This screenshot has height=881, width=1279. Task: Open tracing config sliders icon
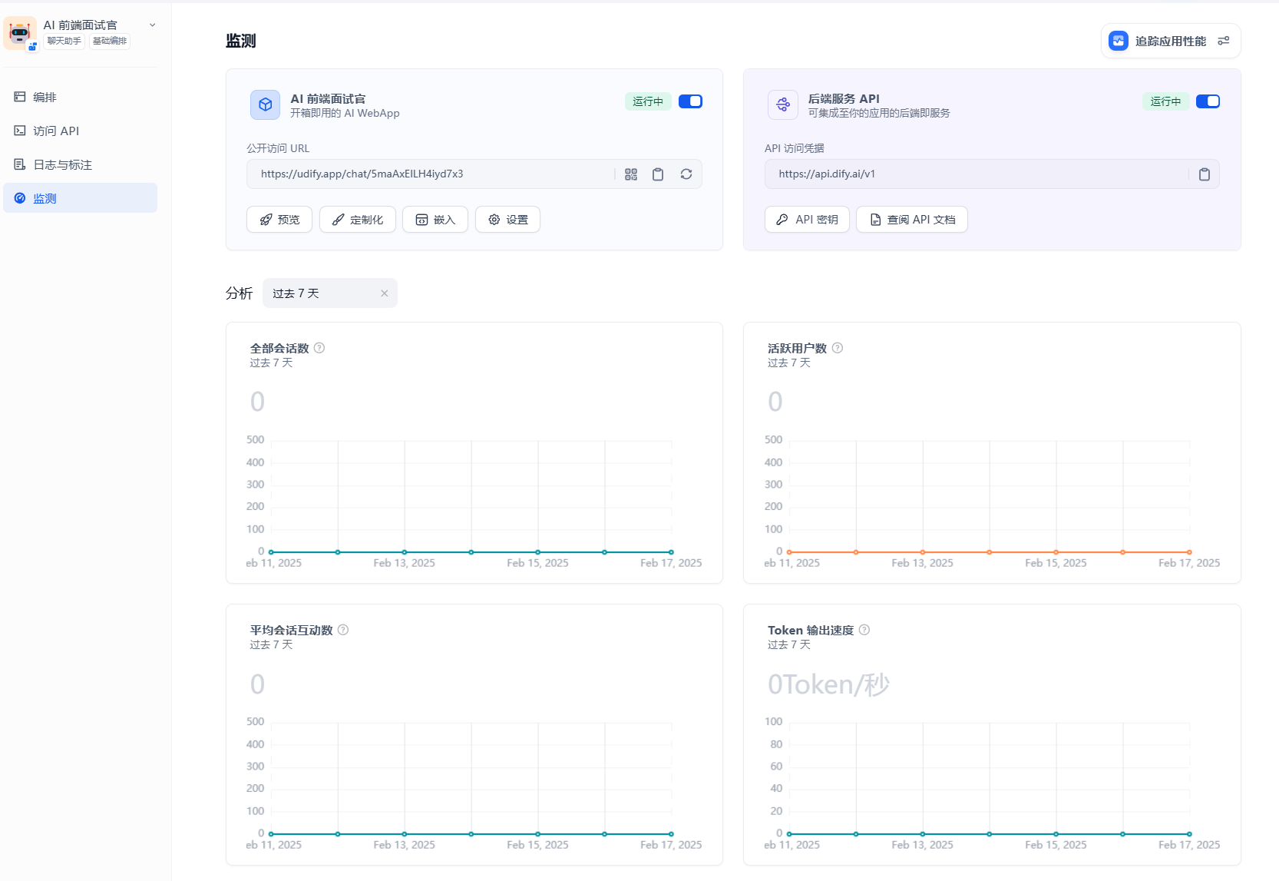pyautogui.click(x=1224, y=41)
